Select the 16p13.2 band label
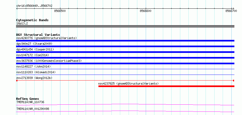The image size is (242, 115). click(x=22, y=24)
